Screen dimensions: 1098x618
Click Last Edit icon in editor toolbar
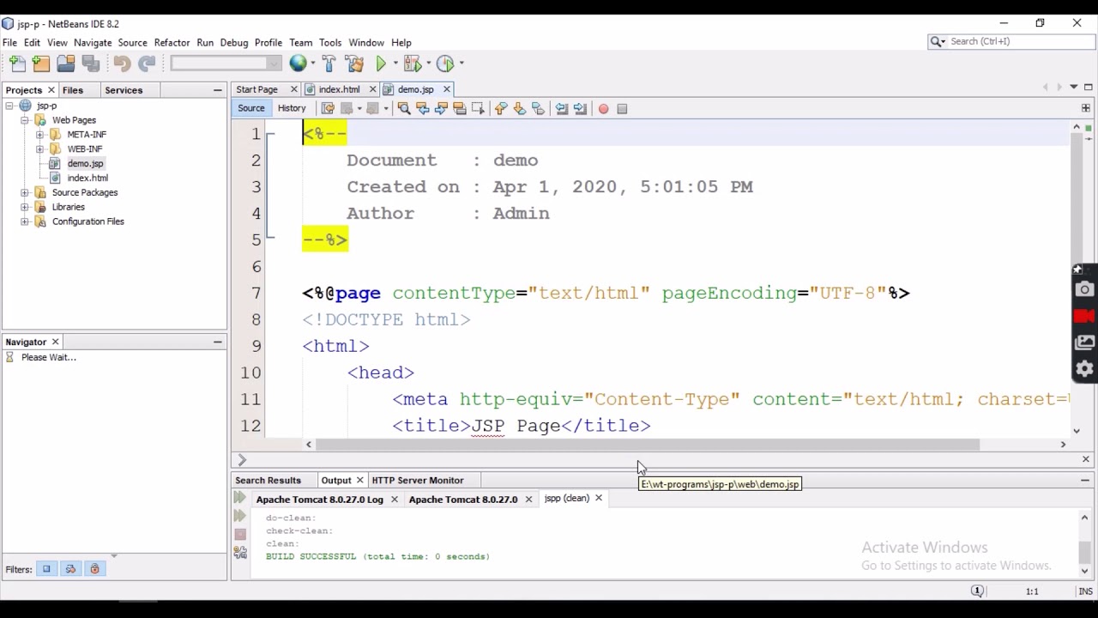click(x=328, y=108)
